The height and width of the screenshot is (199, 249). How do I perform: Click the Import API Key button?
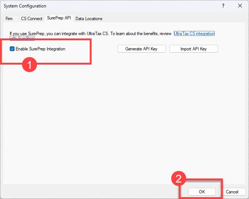[193, 49]
